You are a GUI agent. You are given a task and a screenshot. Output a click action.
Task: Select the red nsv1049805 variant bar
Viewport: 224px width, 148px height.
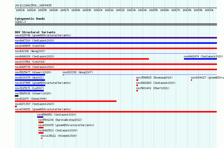pyautogui.click(x=116, y=48)
